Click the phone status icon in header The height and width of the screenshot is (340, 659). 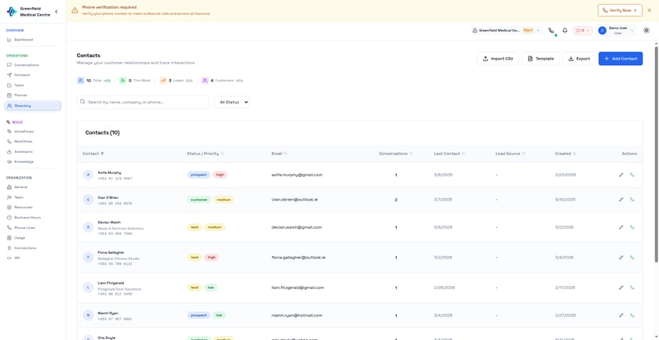[x=551, y=31]
